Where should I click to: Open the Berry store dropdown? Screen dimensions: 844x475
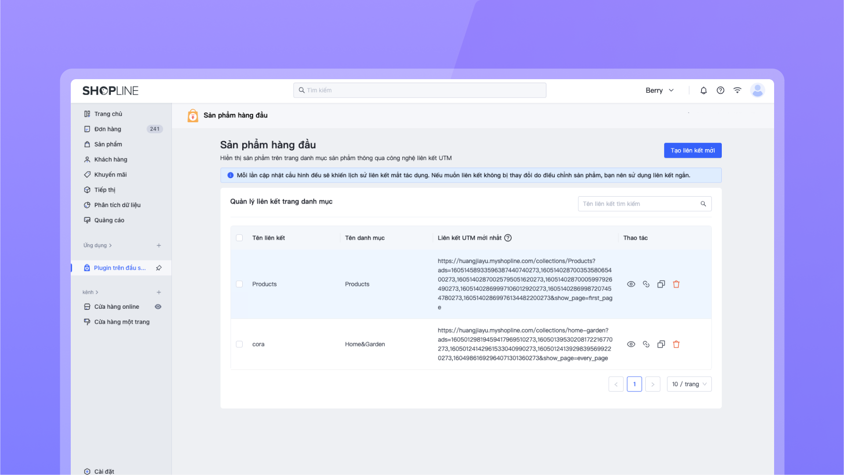659,91
